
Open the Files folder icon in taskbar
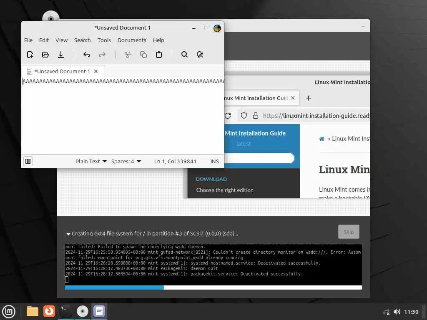[33, 311]
